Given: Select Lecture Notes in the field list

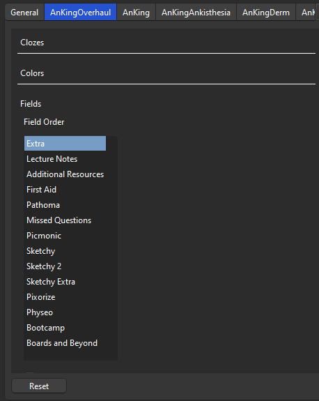Looking at the screenshot, I should tap(65, 159).
